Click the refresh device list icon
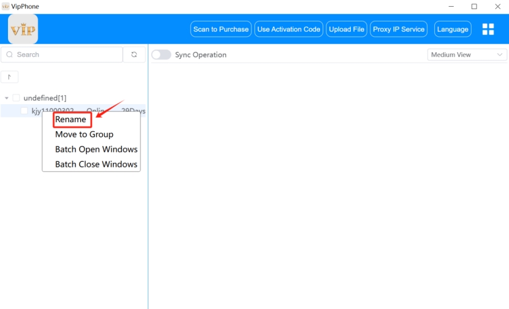Screen dimensions: 509x309 (134, 55)
